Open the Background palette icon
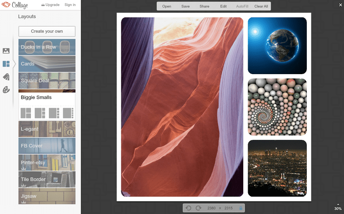Screen dimensions: 344x214 (x=6, y=90)
